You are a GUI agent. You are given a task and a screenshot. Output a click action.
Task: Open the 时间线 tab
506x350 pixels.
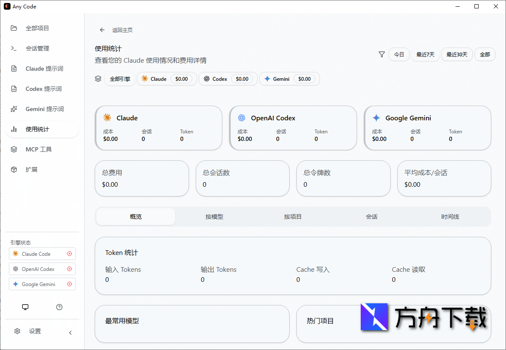[450, 217]
